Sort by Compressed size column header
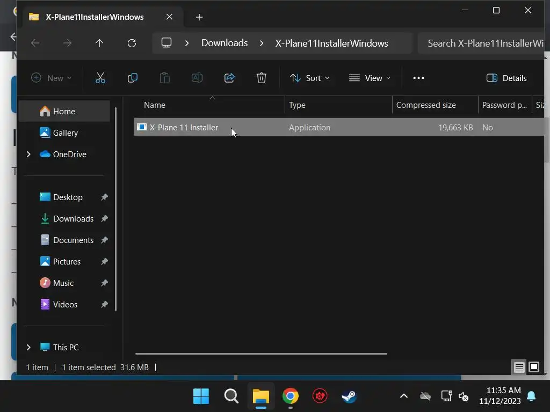The image size is (550, 412). 435,105
